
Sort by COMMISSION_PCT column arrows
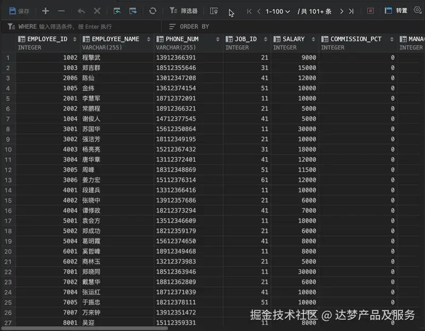point(392,39)
